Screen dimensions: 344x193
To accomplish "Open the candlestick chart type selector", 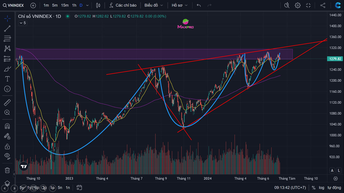I will [x=98, y=5].
